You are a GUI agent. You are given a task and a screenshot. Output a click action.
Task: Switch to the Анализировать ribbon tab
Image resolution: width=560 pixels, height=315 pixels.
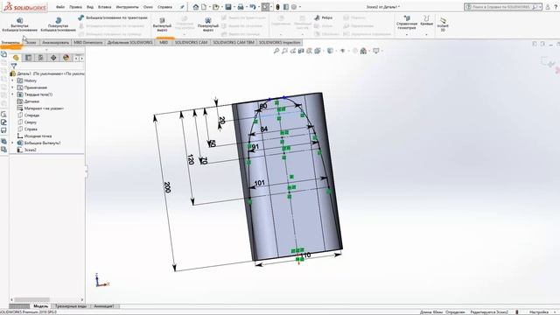(55, 43)
